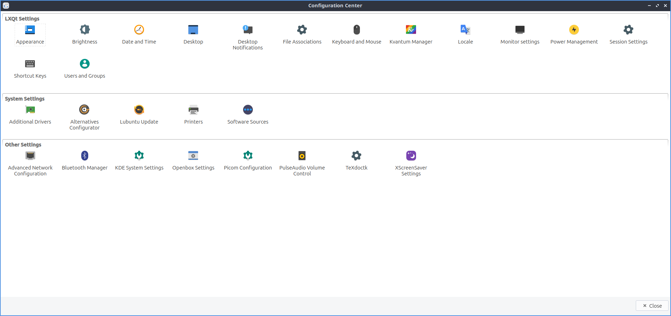Open XScreenSaver Settings
Screen dimensions: 671x316
coord(411,156)
